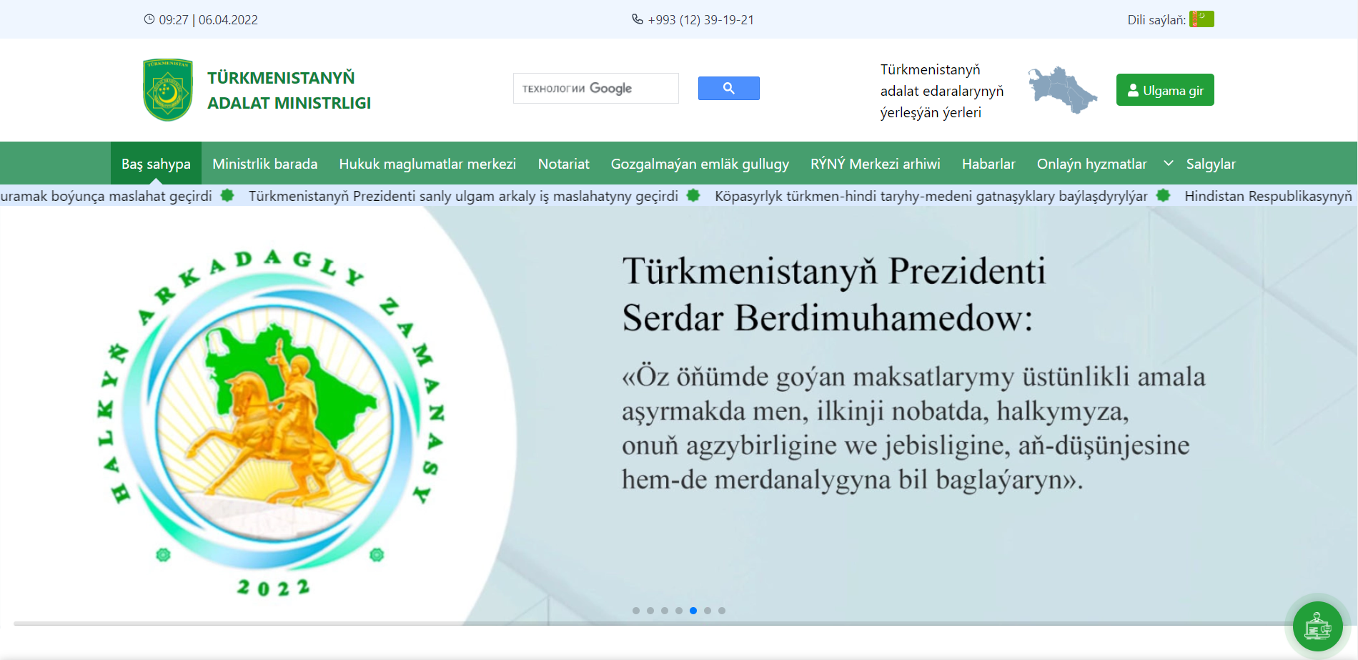Click the blue magnifier search button

728,88
